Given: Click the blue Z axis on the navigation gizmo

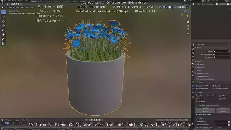Looking at the screenshot, I should 185,11.
